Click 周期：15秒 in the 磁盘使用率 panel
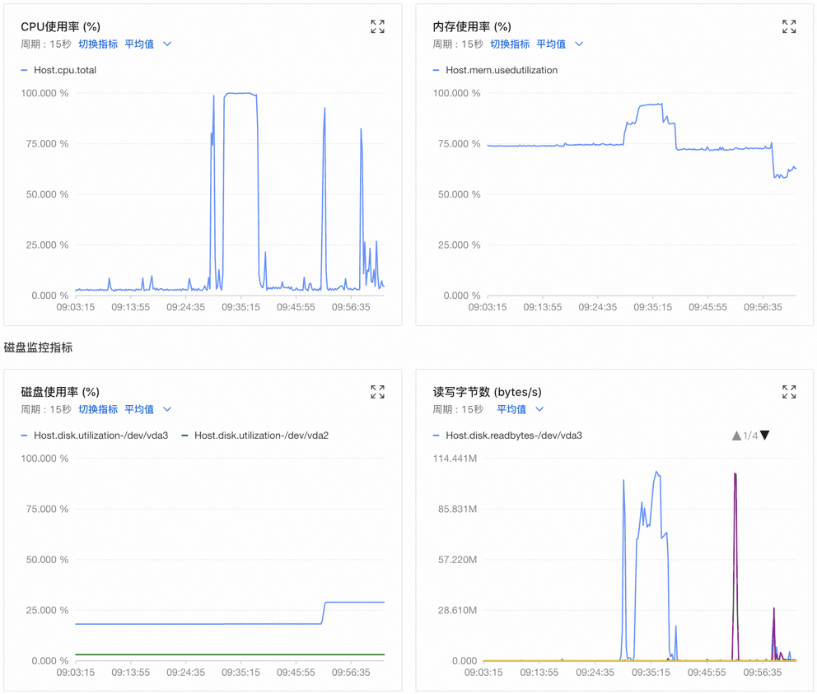This screenshot has height=694, width=817. [x=46, y=409]
